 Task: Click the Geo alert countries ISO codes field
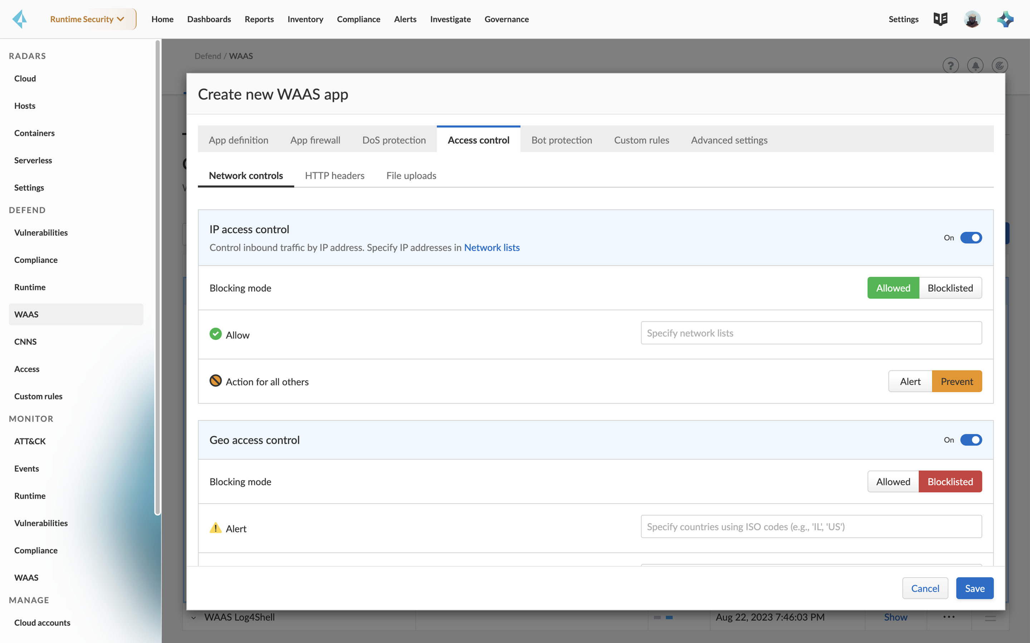[x=811, y=527]
